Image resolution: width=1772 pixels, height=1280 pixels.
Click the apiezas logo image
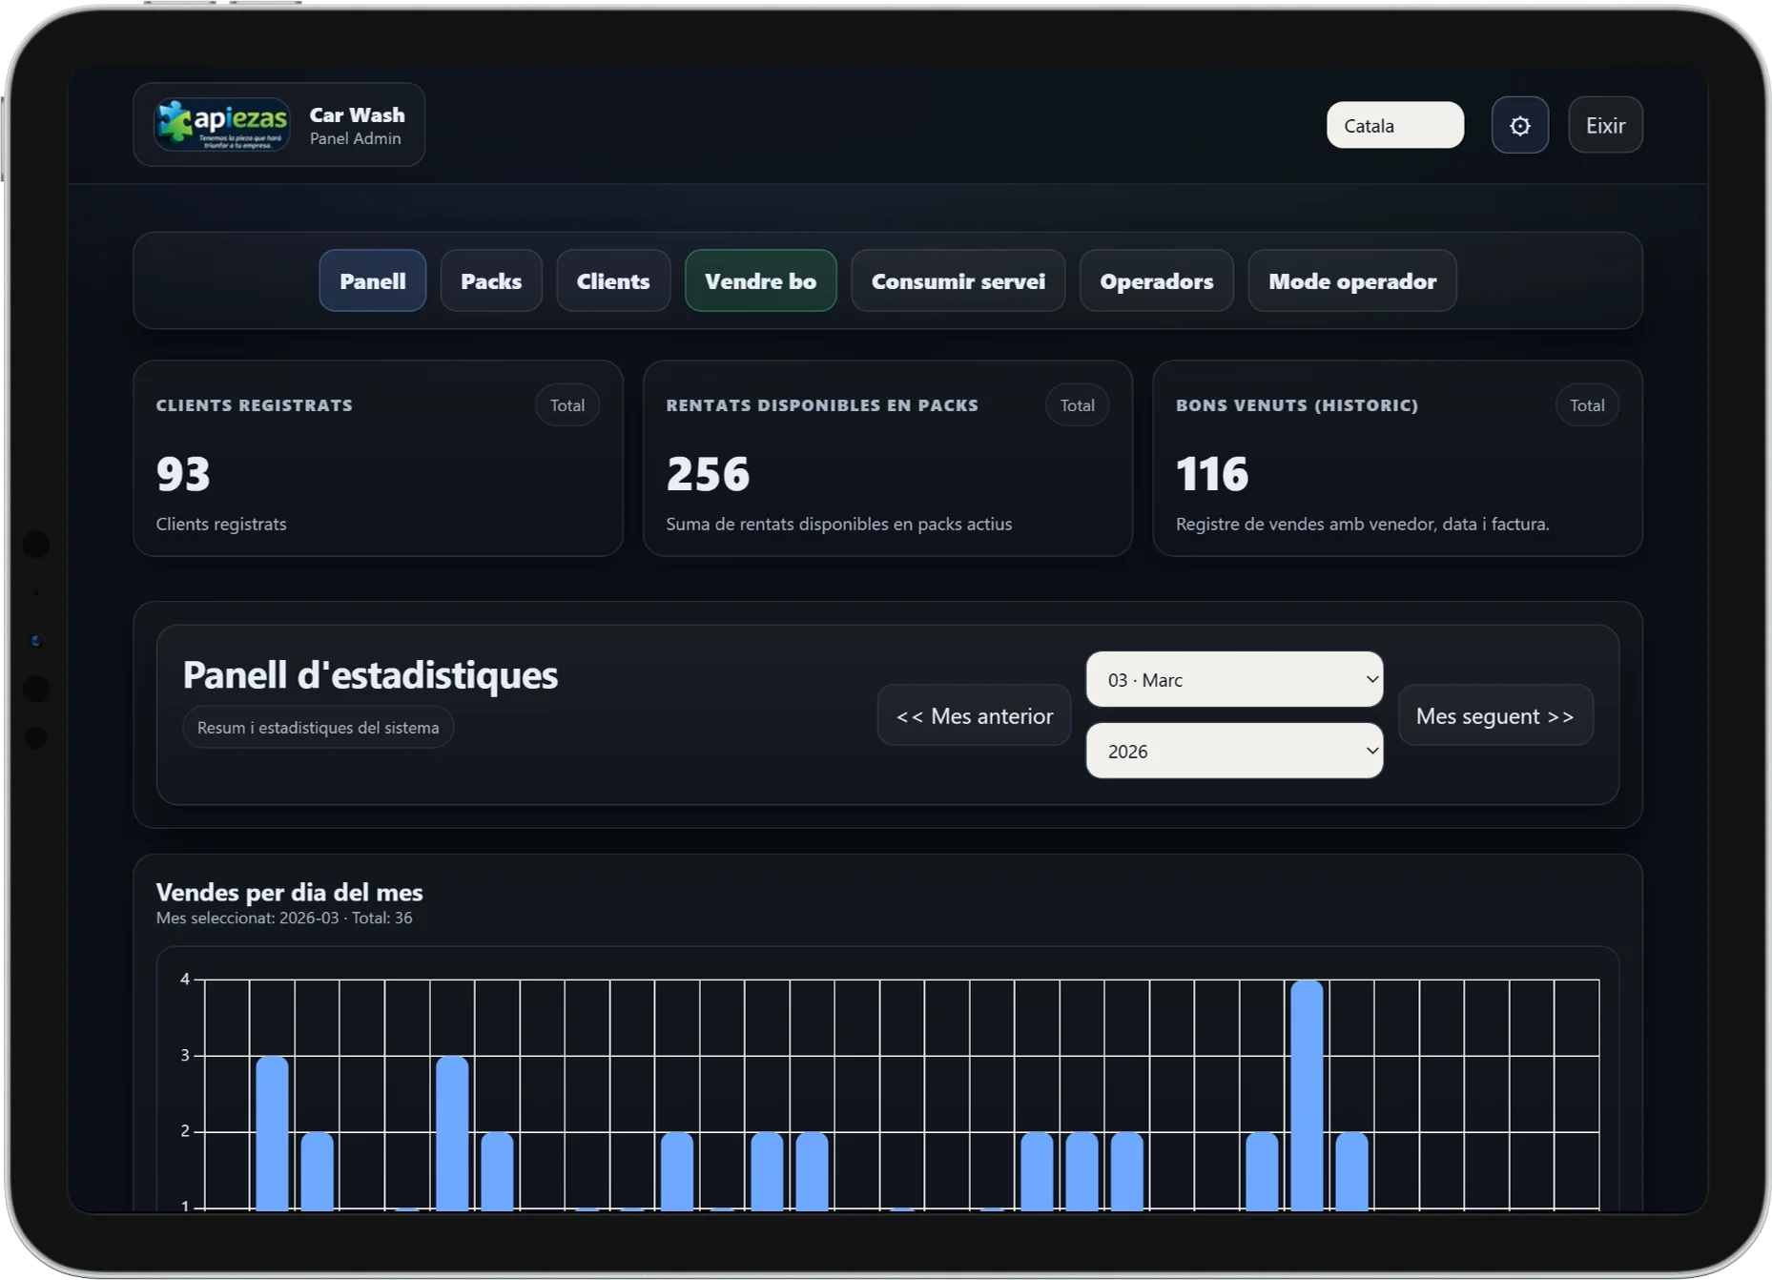222,125
